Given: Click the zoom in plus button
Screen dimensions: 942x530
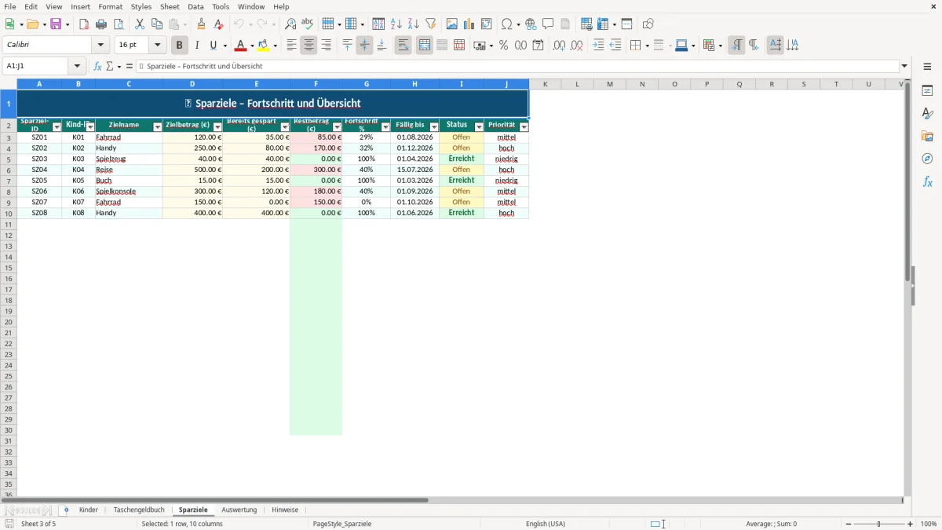Looking at the screenshot, I should point(911,524).
